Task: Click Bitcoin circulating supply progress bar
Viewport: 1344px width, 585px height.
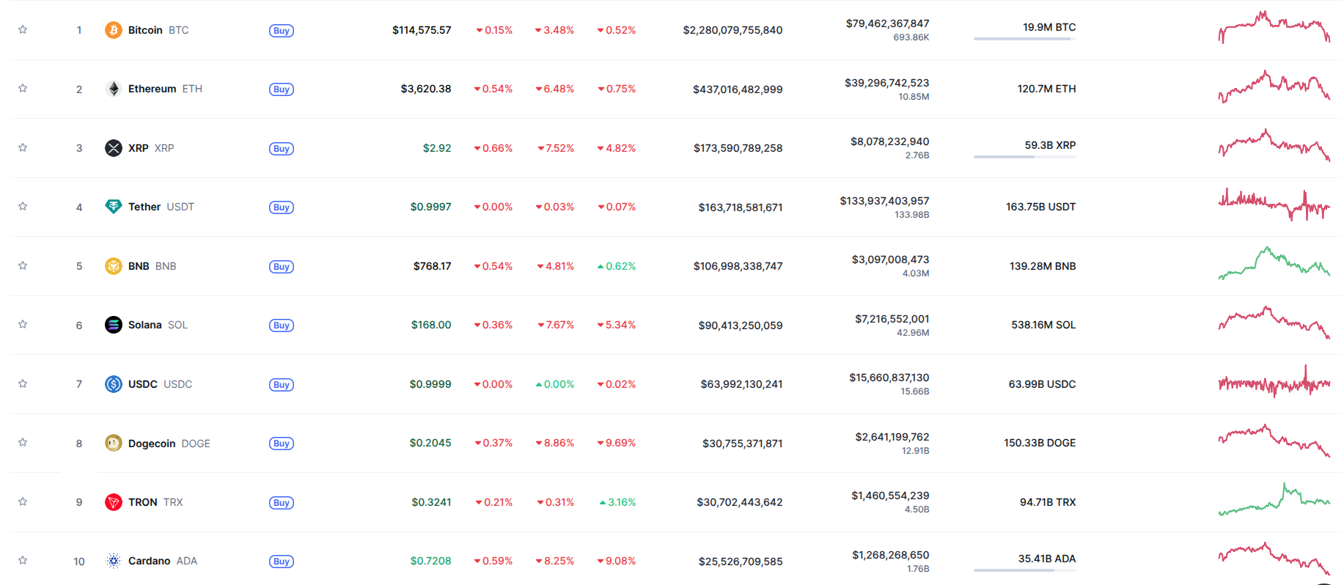Action: [x=1024, y=39]
